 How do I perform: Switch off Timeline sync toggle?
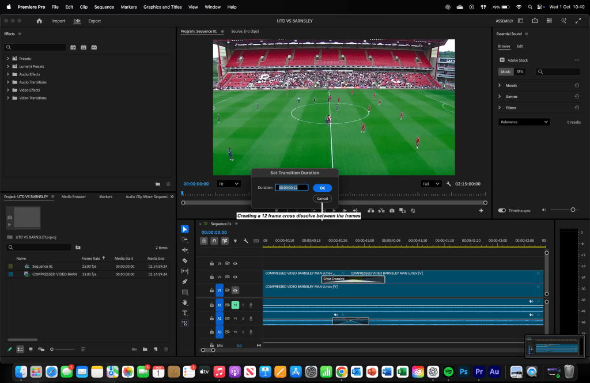(502, 211)
